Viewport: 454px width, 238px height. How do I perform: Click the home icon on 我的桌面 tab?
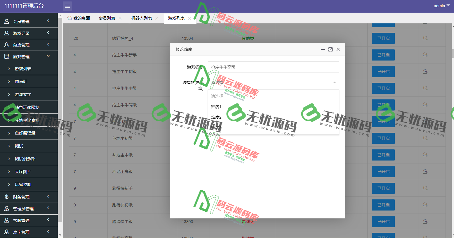(70, 18)
